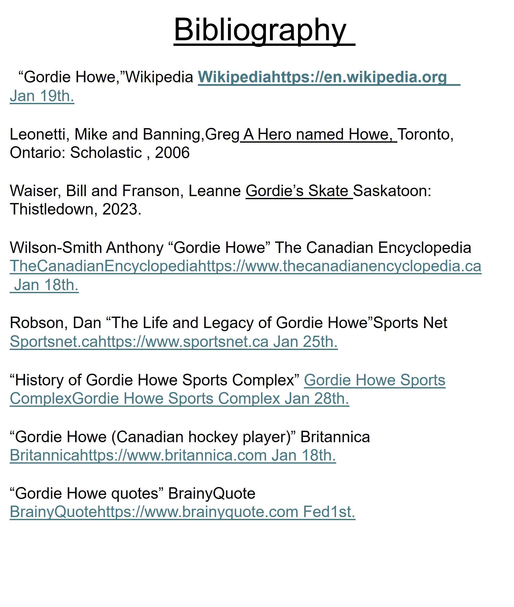
Task: Click the "Jan 19th." linked date
Action: 42,96
